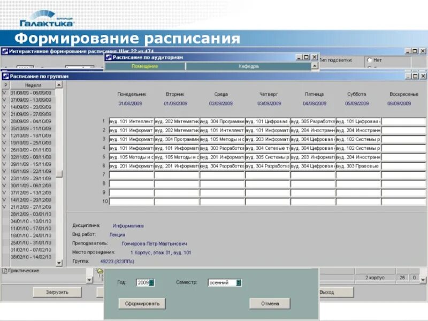Screen dimensions: 428x321
Task: Click the 'Расписание по аудиториям' window icon
Action: click(109, 57)
